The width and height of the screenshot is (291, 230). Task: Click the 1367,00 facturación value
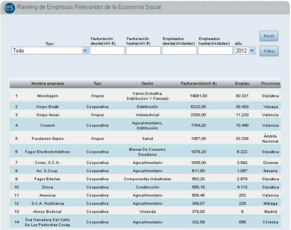pos(198,138)
